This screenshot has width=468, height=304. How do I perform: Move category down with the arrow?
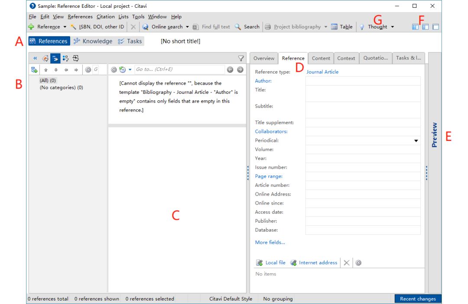click(x=56, y=70)
